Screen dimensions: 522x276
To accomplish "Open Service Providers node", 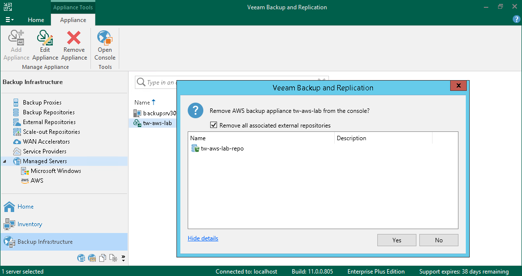I will 44,151.
